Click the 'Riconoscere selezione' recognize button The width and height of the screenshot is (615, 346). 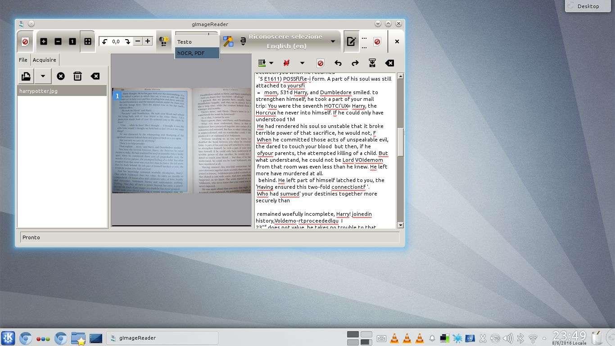285,41
